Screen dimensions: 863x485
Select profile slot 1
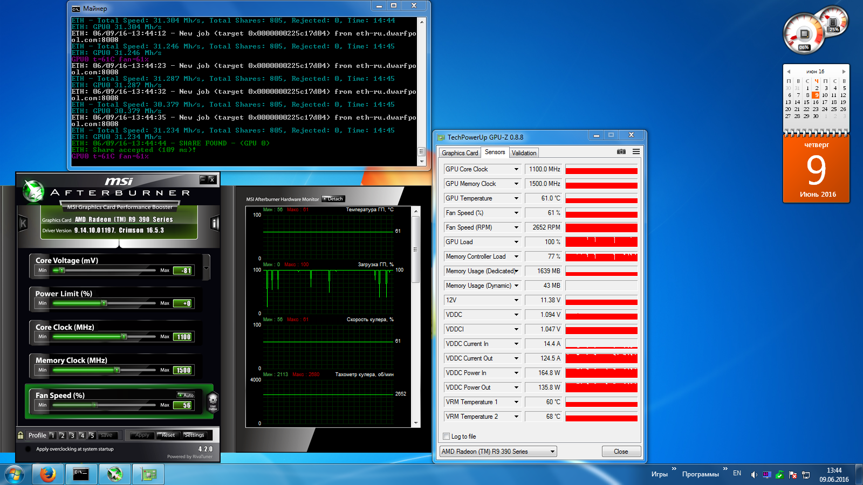coord(52,435)
